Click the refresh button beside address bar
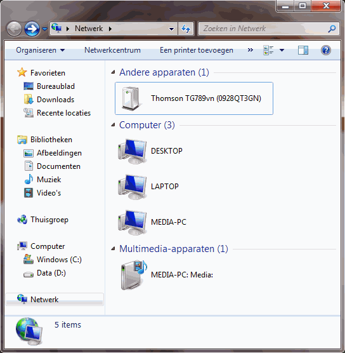Screen dimensions: 345x353 click(186, 29)
